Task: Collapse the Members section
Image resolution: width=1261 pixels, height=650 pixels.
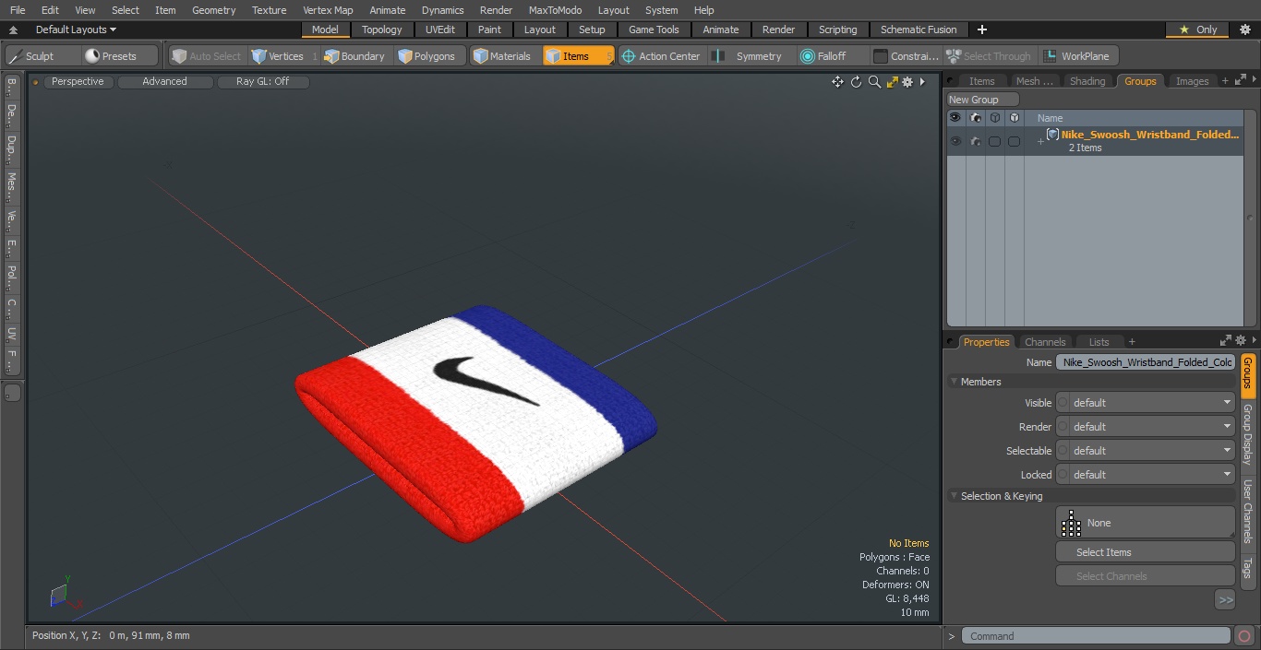Action: 954,382
